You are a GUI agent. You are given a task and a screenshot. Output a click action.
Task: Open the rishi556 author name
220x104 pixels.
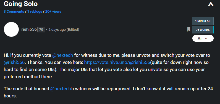click(29, 29)
